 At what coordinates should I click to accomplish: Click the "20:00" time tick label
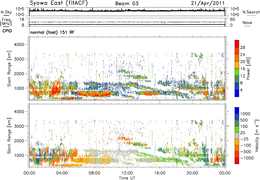tap(192, 173)
